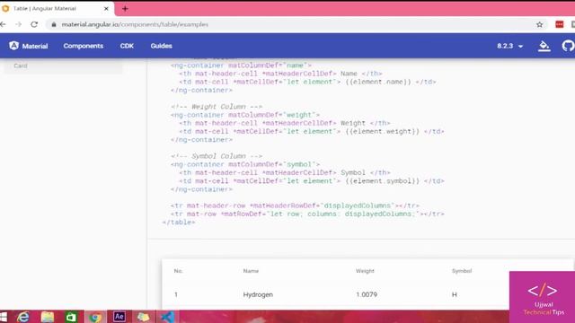Image resolution: width=575 pixels, height=323 pixels.
Task: Click the Angular Material logo
Action: click(29, 46)
